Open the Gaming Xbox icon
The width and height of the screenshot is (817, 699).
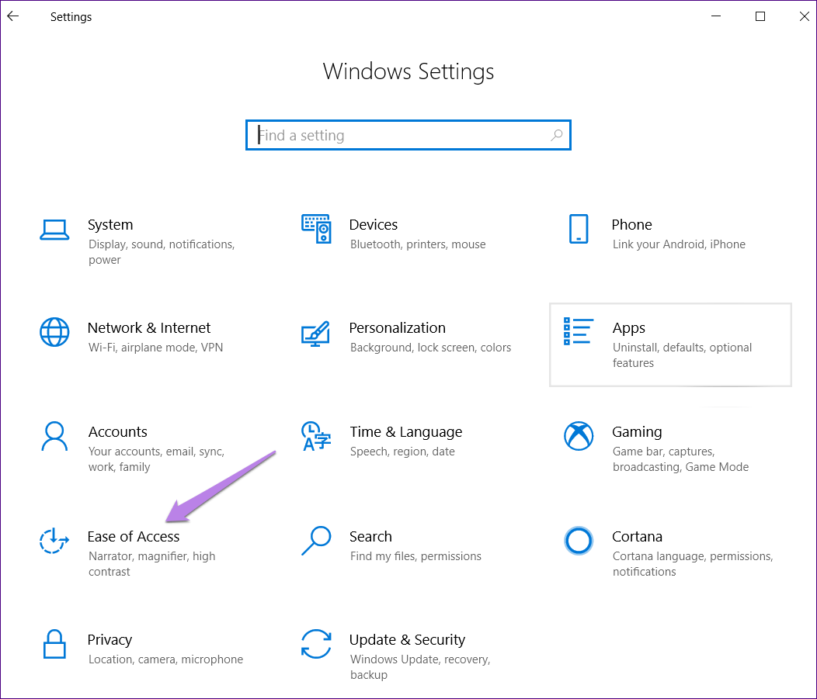click(x=579, y=436)
